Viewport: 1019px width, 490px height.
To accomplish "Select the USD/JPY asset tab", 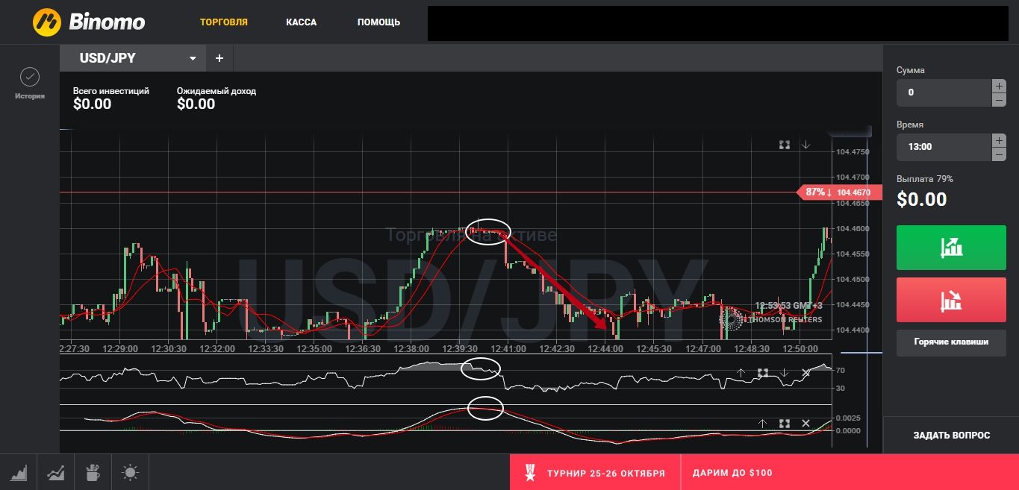I will pyautogui.click(x=133, y=58).
